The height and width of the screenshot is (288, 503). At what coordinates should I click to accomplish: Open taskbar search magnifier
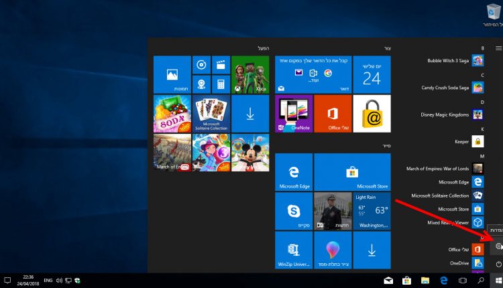click(x=481, y=281)
